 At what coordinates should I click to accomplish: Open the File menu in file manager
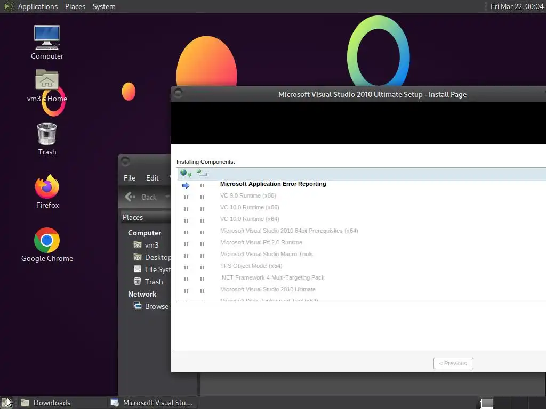coord(130,178)
